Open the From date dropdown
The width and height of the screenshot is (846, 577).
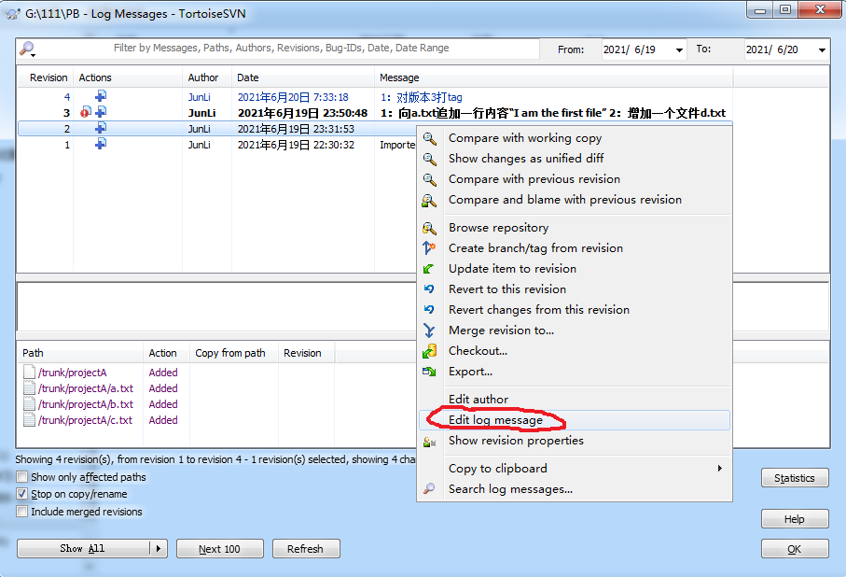pos(679,49)
